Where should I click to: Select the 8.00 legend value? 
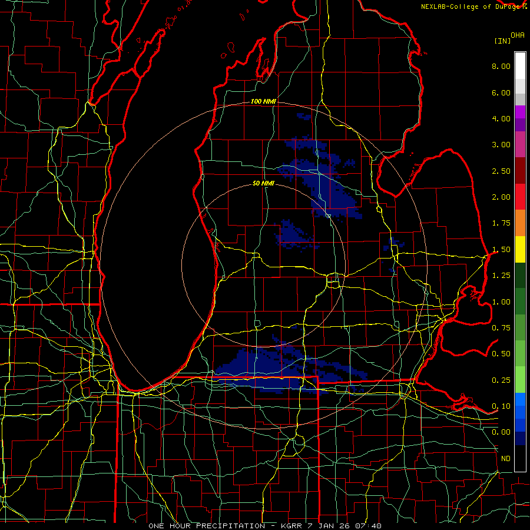(501, 66)
